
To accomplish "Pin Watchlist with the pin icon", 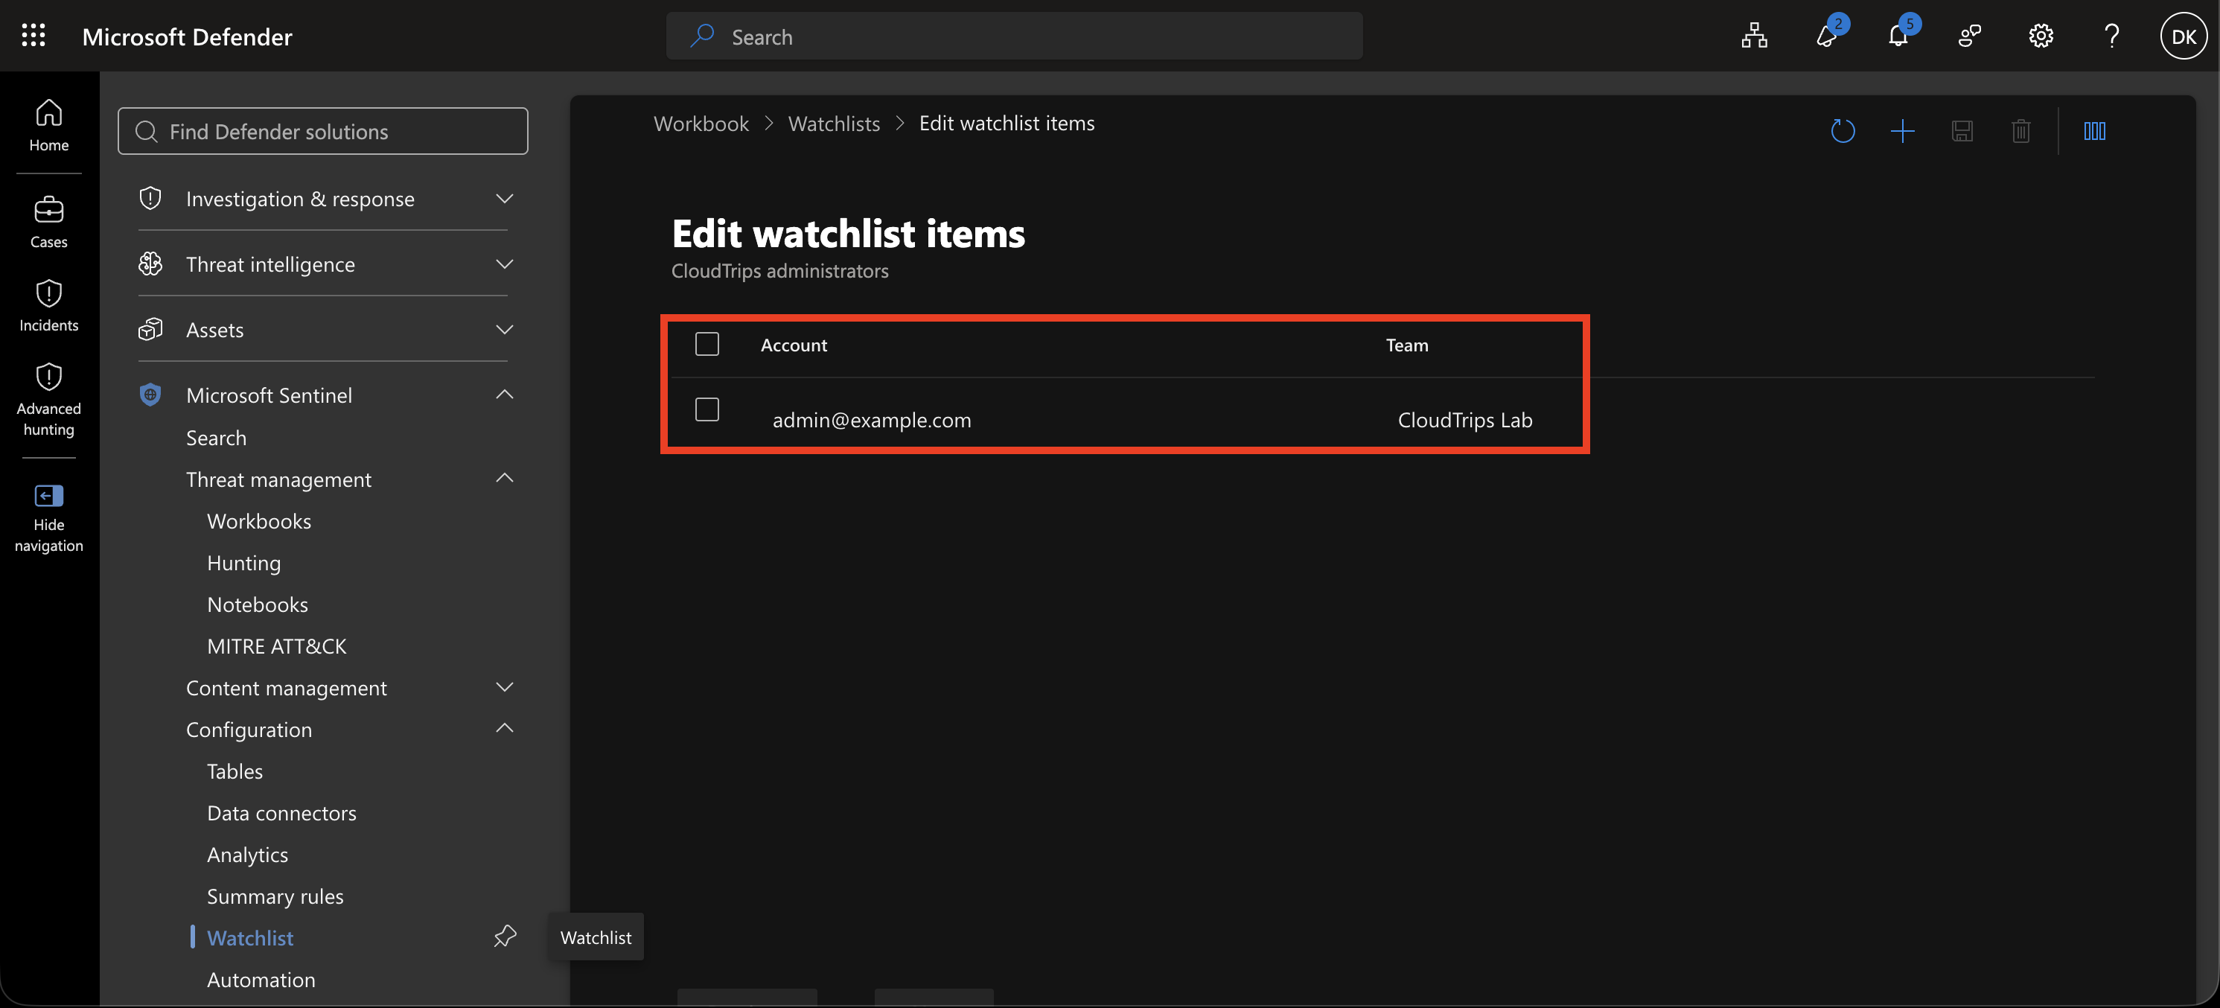I will pos(505,937).
